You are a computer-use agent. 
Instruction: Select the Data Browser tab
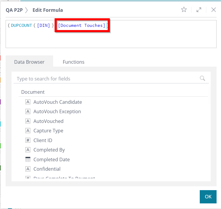coord(29,62)
